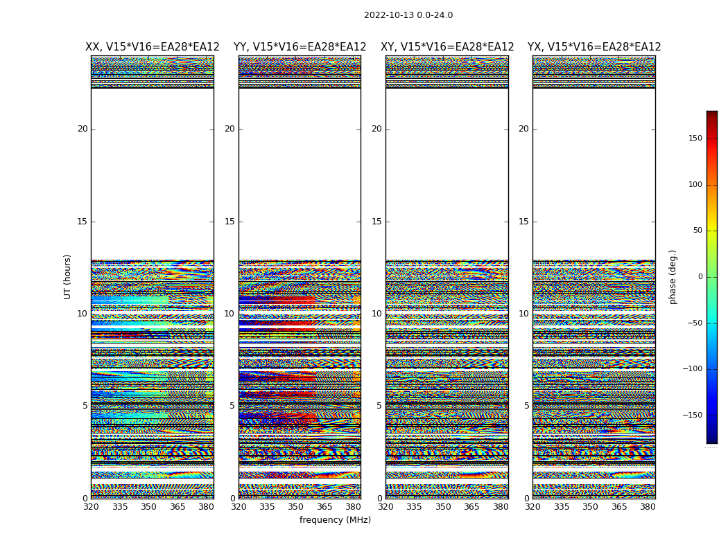Select the XX, V15*V16=EA28*EA12 panel title

pyautogui.click(x=153, y=47)
